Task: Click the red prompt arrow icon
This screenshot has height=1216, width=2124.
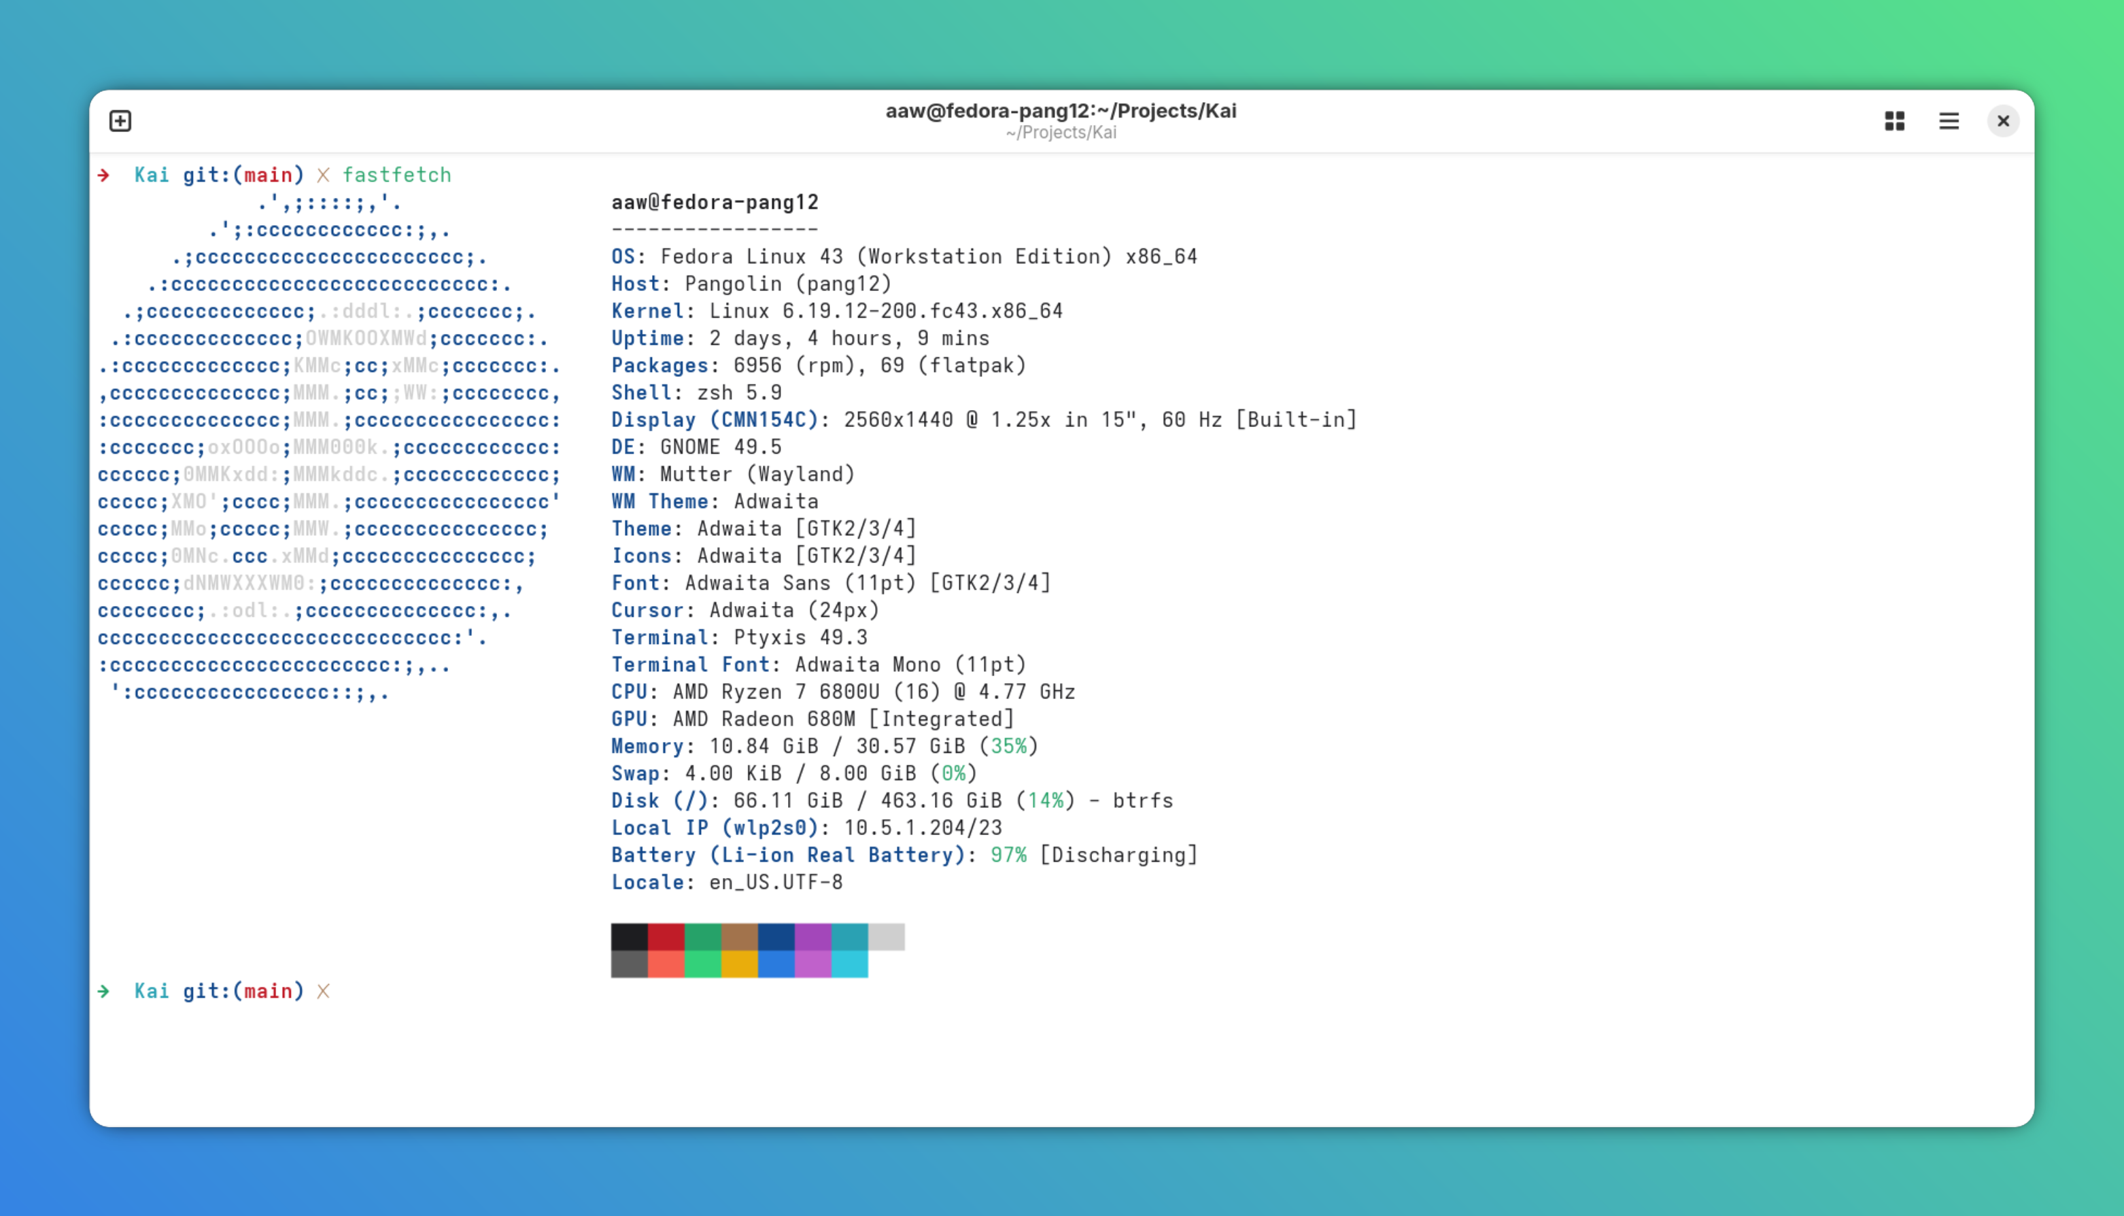Action: (103, 175)
